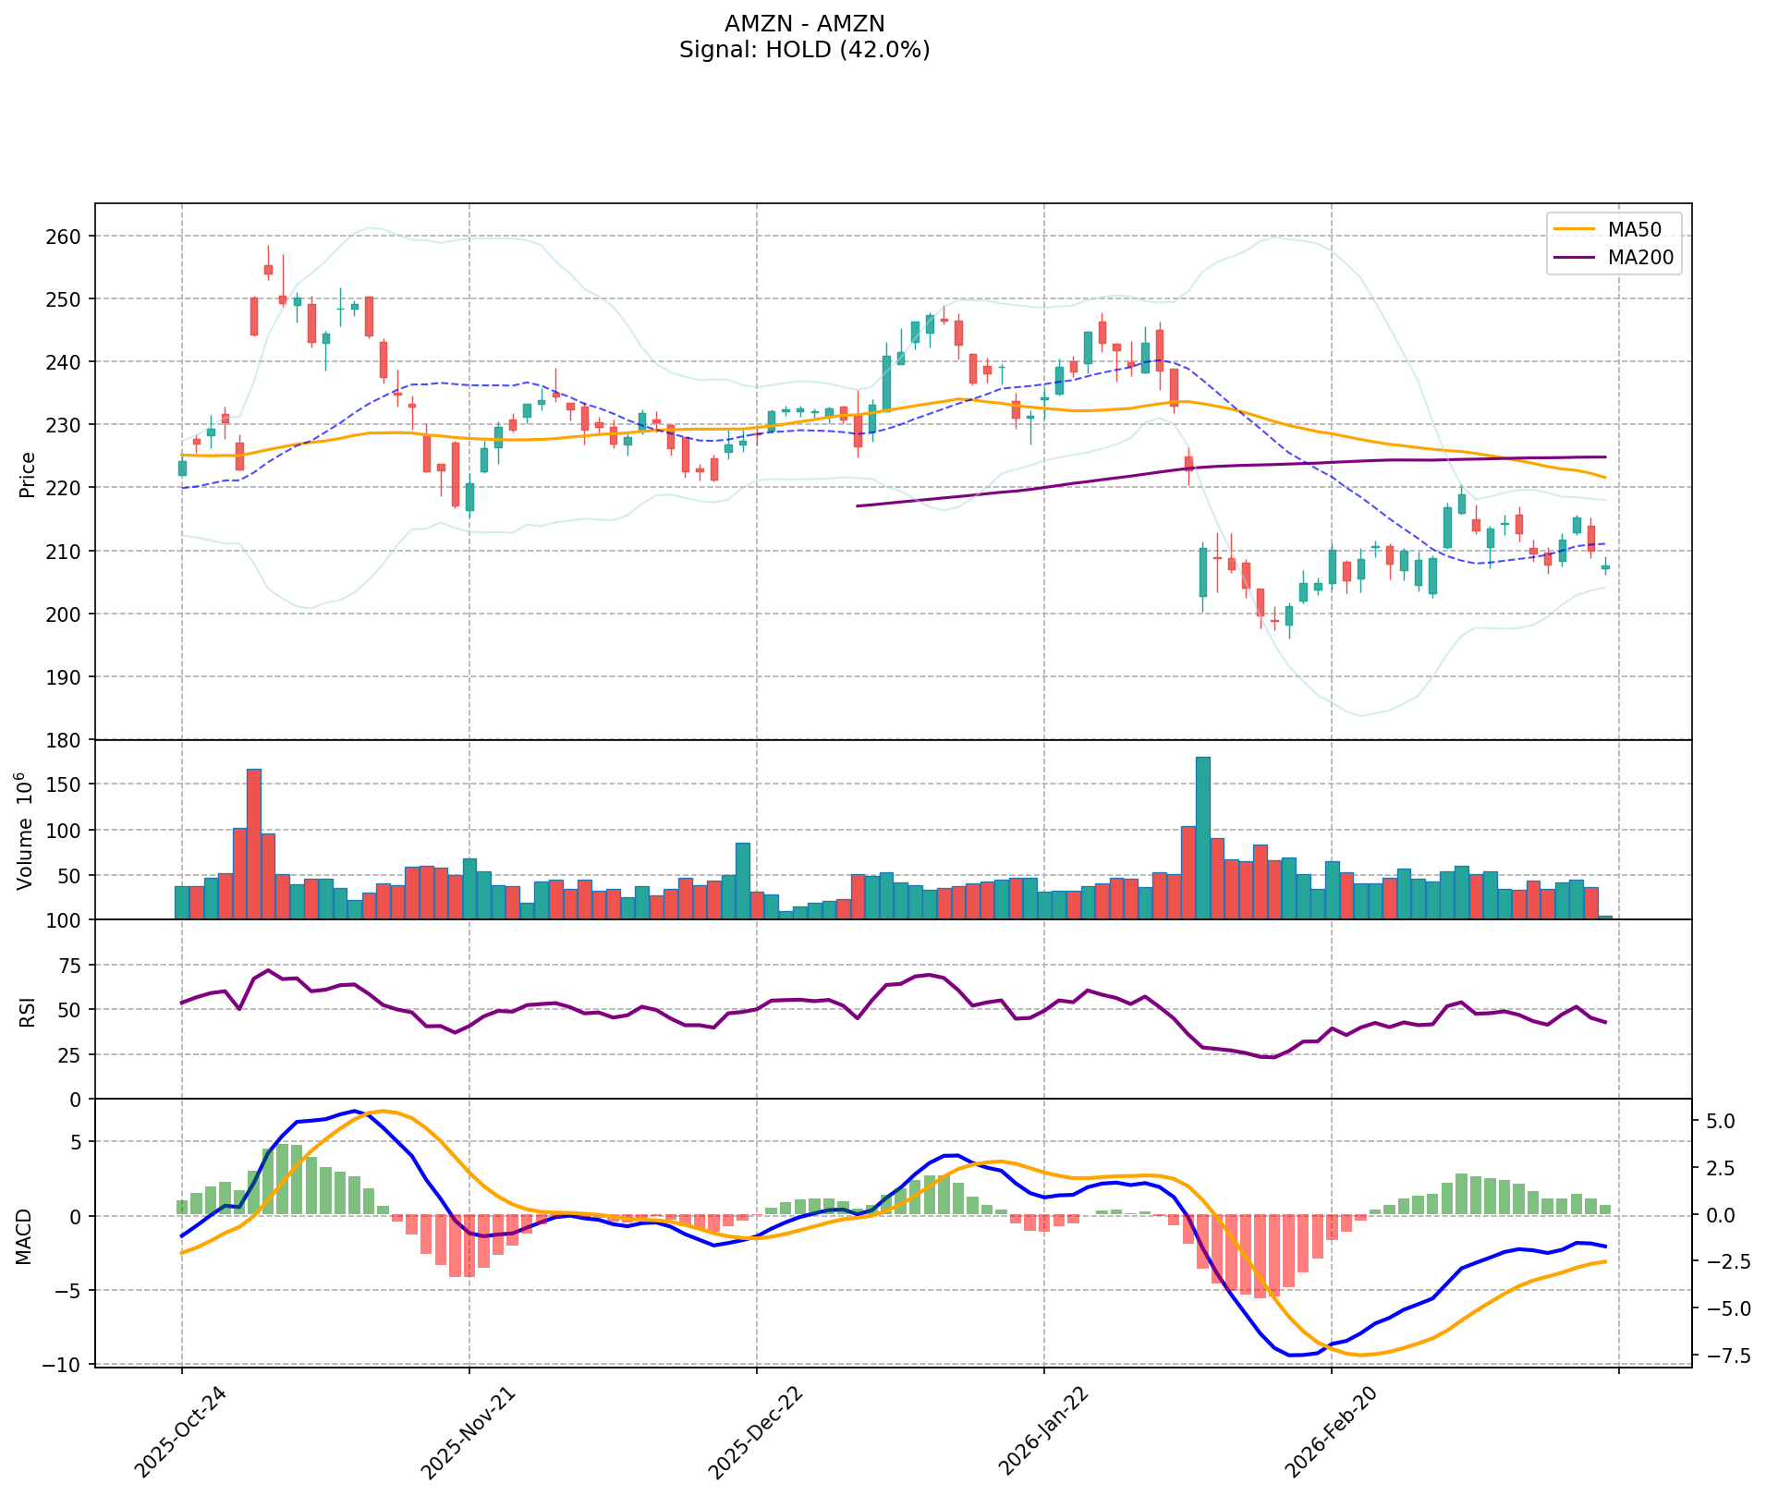This screenshot has height=1496, width=1766.
Task: Click the Volume y-axis label
Action: 26,831
